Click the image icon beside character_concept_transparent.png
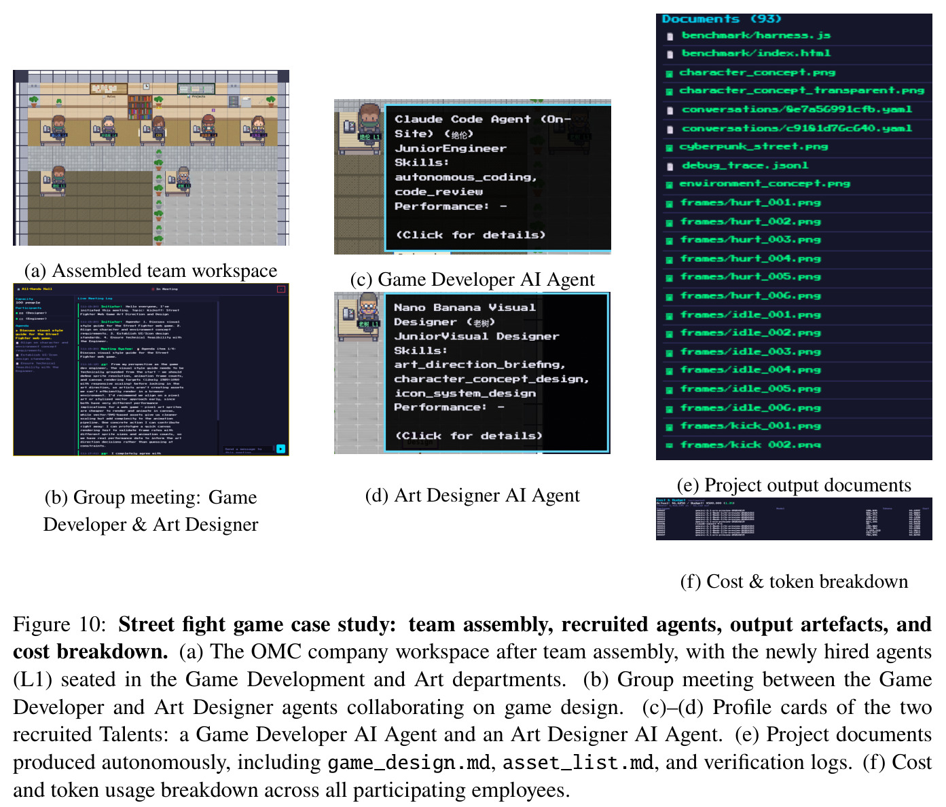Viewport: 946px width, 807px height. (x=669, y=91)
